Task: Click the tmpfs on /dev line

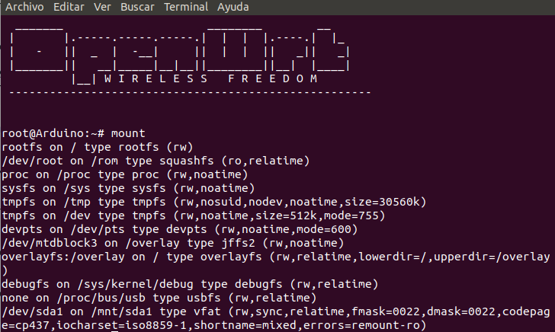Action: [x=177, y=215]
